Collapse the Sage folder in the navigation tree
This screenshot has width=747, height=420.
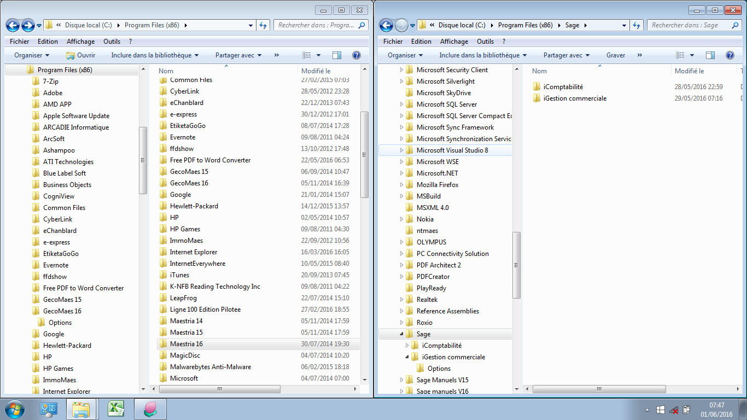pyautogui.click(x=401, y=334)
